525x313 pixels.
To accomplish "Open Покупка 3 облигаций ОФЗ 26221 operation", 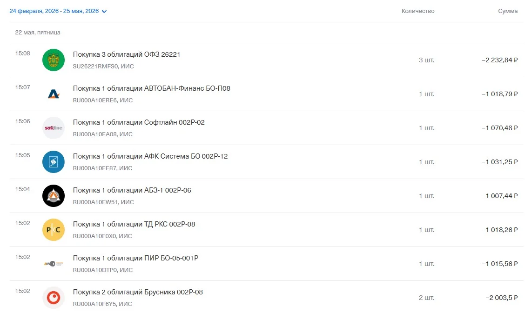I will pos(267,60).
